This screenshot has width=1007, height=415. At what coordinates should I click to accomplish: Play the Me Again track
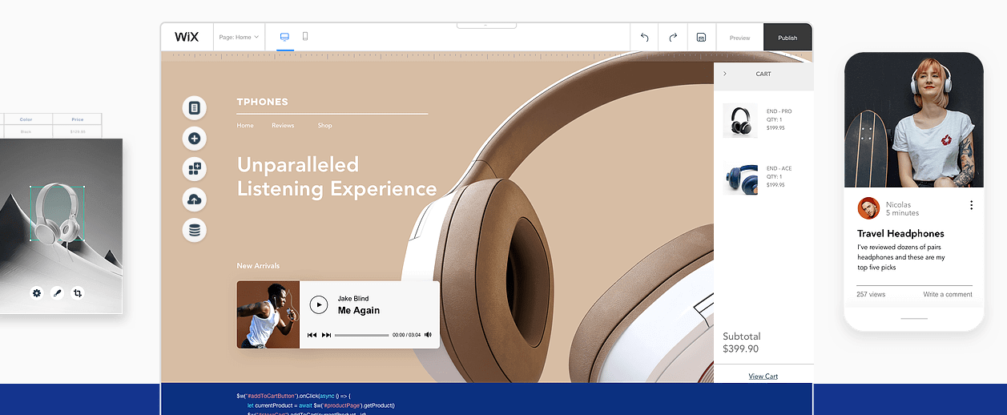click(x=319, y=304)
